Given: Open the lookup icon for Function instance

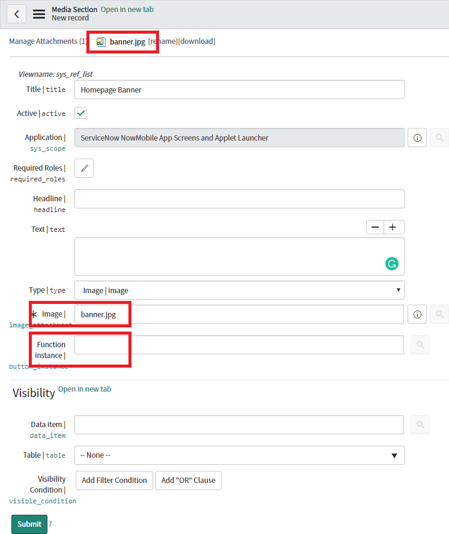Looking at the screenshot, I should click(420, 344).
